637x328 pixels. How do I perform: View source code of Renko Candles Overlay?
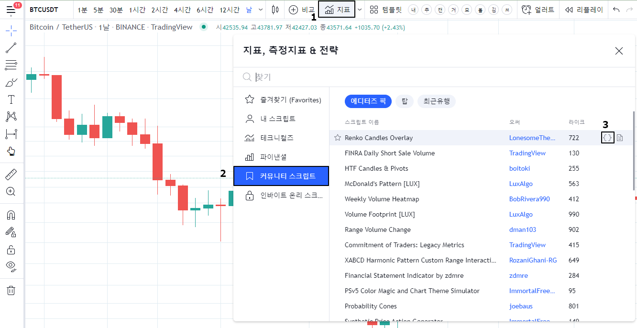click(607, 138)
